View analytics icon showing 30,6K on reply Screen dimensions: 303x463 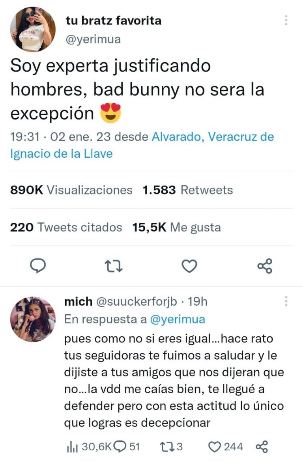[x=72, y=447]
